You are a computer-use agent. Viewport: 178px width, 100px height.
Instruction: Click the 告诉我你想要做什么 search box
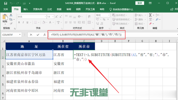click(121, 9)
